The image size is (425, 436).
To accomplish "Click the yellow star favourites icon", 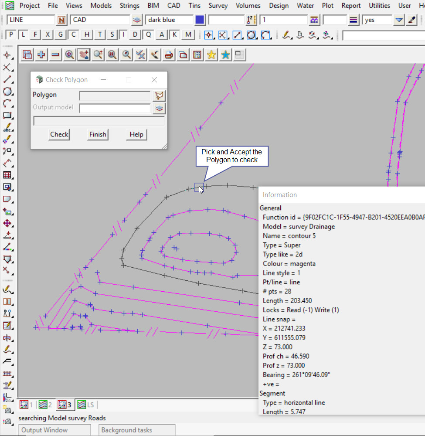I will pos(211,54).
